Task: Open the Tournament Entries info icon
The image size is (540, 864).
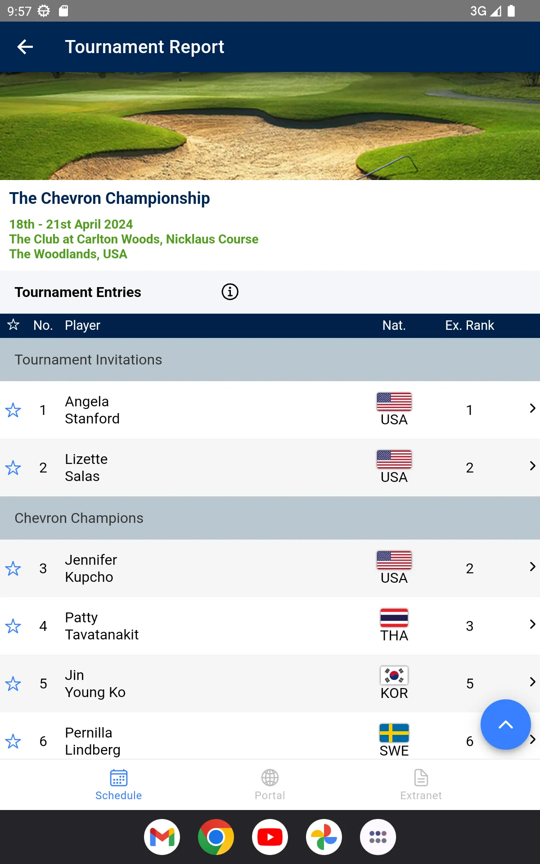Action: click(230, 292)
